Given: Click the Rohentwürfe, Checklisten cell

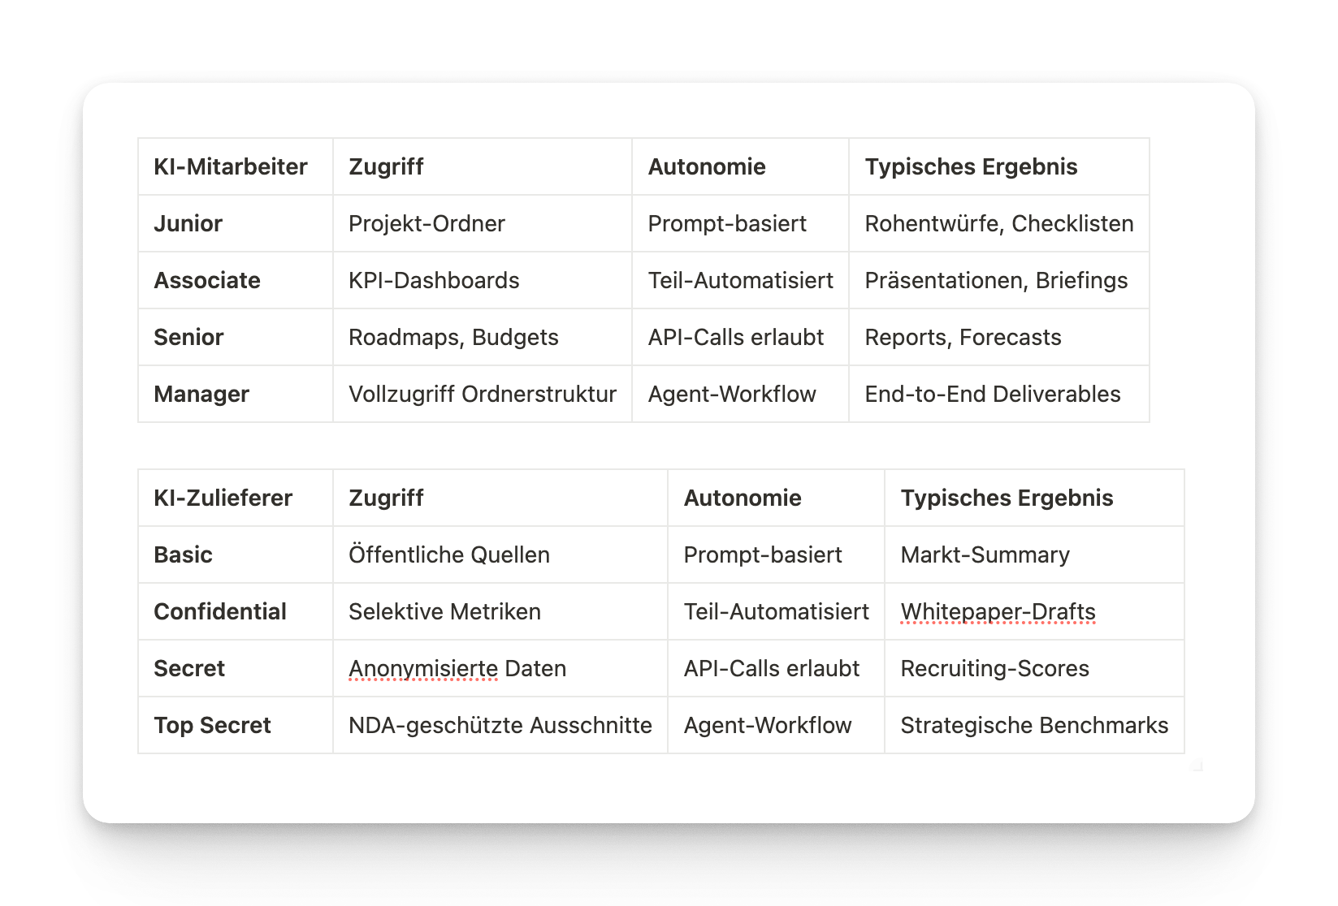Looking at the screenshot, I should point(999,223).
